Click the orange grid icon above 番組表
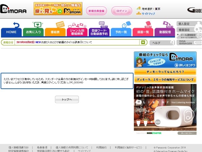This screenshot has width=202, height=152. [x=60, y=24]
